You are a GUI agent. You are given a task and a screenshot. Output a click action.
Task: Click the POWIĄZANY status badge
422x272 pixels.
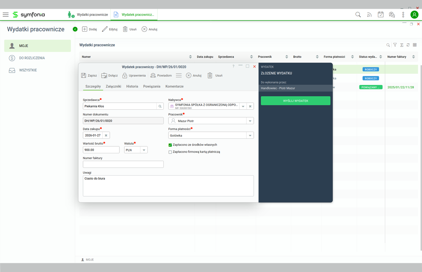[371, 87]
